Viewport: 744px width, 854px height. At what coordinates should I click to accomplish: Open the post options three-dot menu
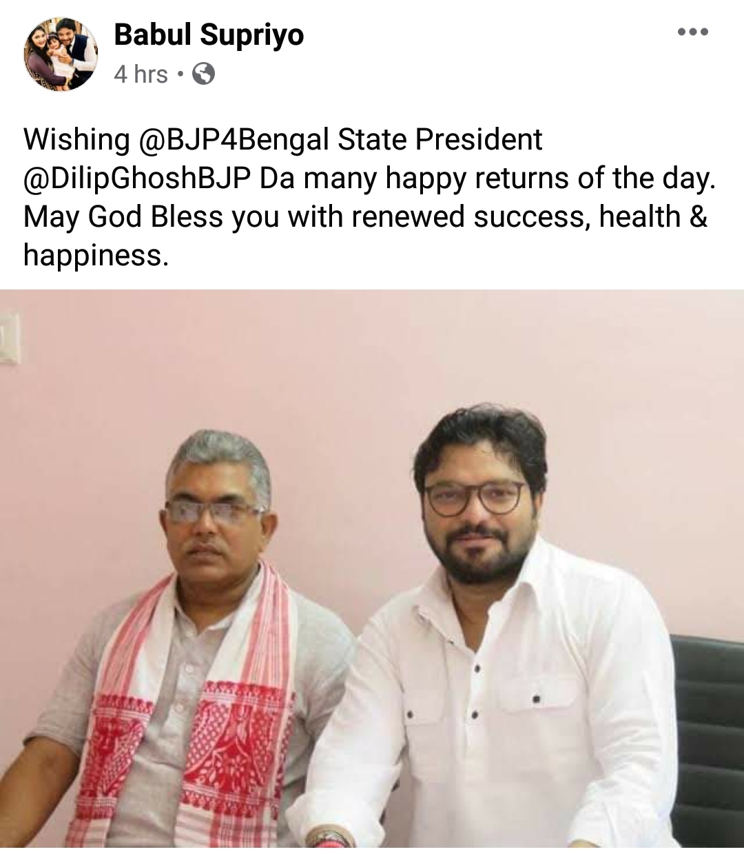click(x=692, y=32)
